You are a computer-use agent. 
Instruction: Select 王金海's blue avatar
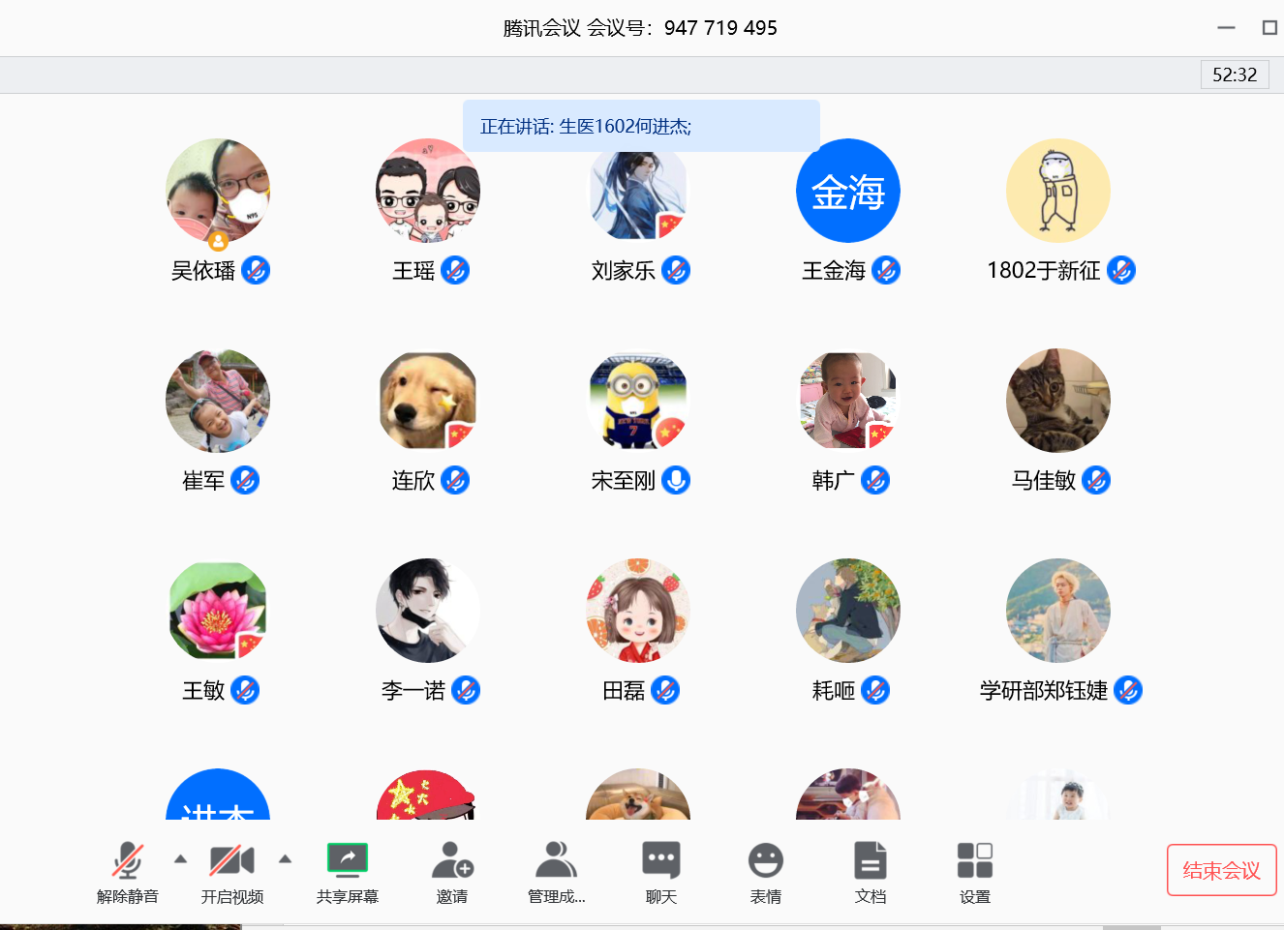coord(847,191)
